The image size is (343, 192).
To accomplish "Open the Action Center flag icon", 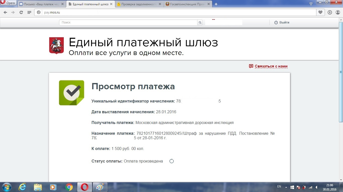I will [x=298, y=187].
